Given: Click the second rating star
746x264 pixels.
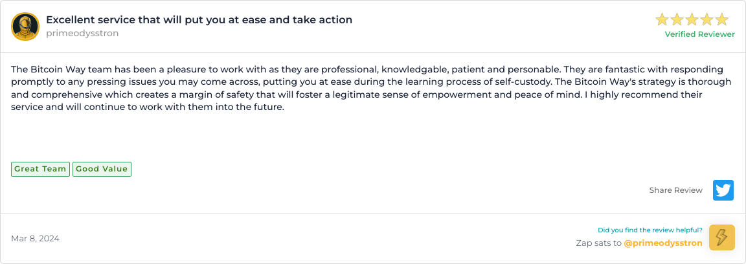Looking at the screenshot, I should [x=677, y=19].
